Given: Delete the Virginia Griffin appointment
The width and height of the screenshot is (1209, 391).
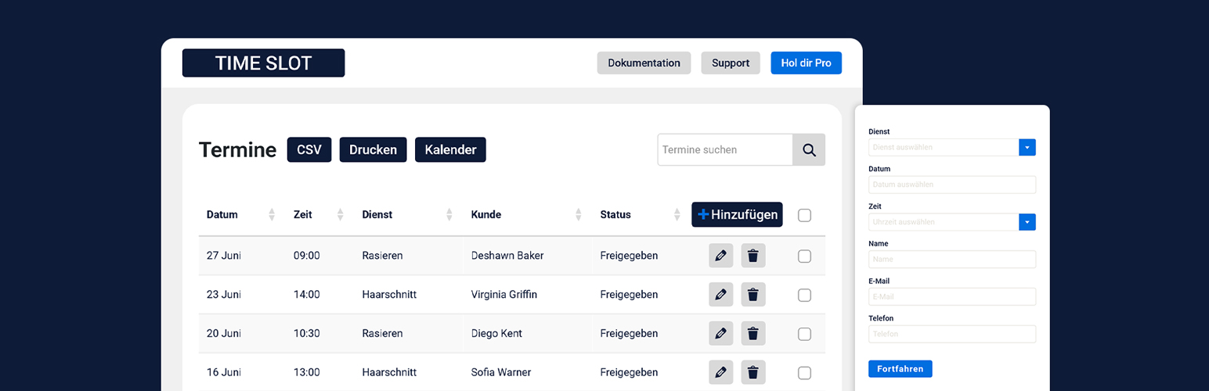Looking at the screenshot, I should pyautogui.click(x=753, y=295).
